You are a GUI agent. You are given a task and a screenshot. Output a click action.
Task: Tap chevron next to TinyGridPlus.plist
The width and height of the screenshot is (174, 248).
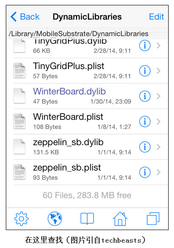158,71
